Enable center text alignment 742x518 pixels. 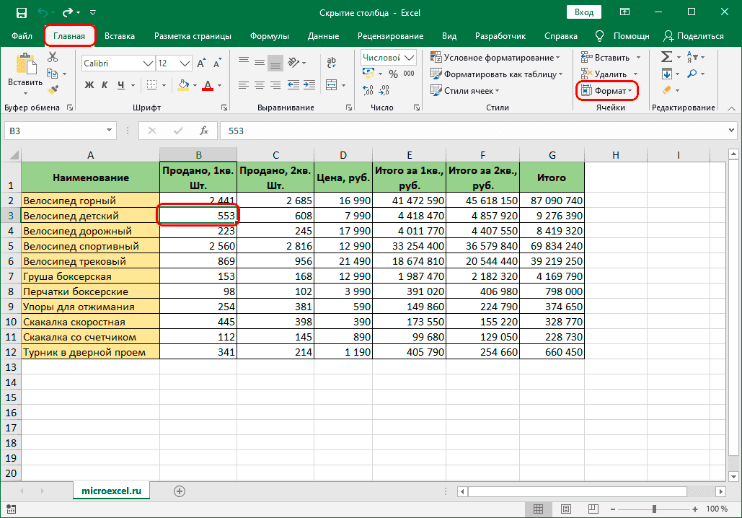pyautogui.click(x=259, y=85)
